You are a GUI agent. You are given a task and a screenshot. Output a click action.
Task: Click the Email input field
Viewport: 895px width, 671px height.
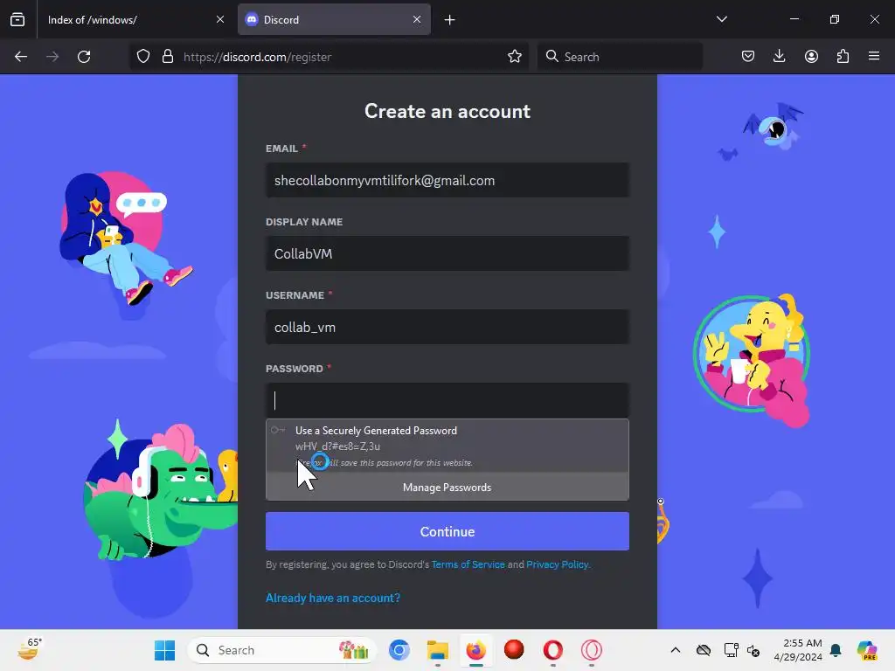pyautogui.click(x=447, y=180)
